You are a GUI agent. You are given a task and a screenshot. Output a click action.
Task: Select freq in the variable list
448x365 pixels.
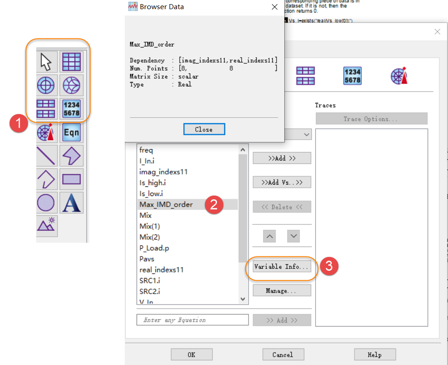point(188,150)
